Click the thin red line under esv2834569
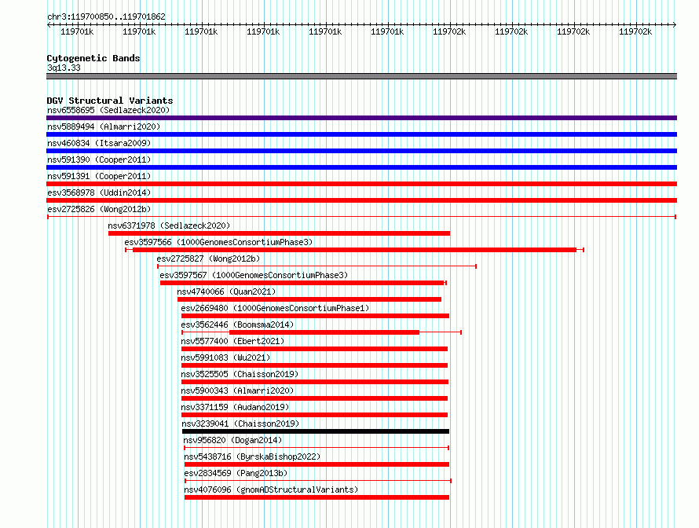The height and width of the screenshot is (528, 699). pos(318,481)
